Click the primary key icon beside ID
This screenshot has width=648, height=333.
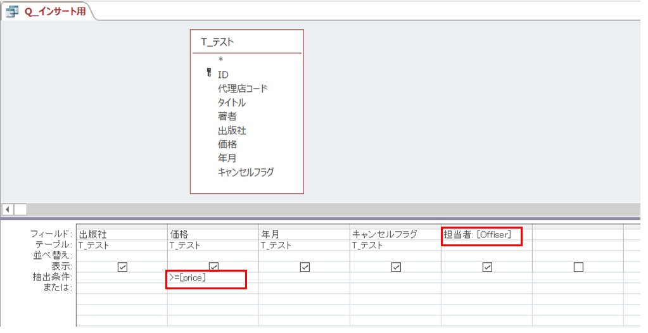[x=209, y=73]
